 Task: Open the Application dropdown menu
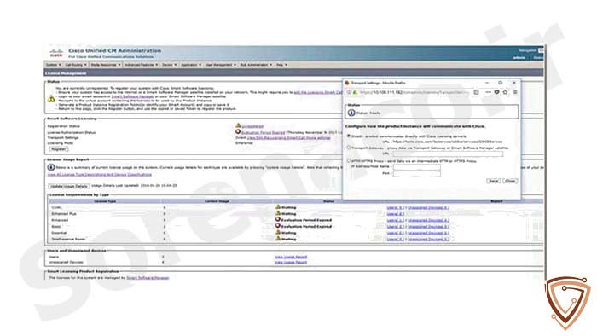coord(191,65)
